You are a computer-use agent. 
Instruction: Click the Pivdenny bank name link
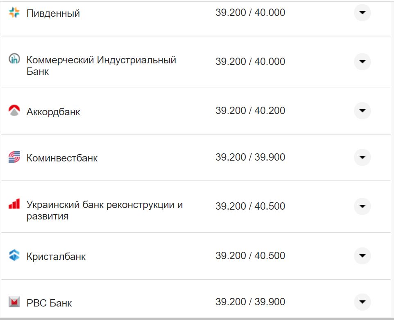click(53, 13)
